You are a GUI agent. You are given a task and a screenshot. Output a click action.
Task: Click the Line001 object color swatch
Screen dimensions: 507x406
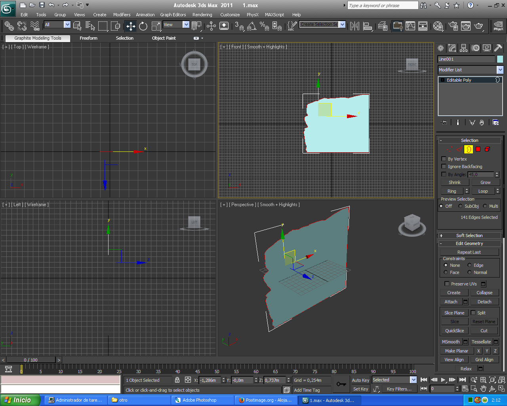[500, 59]
